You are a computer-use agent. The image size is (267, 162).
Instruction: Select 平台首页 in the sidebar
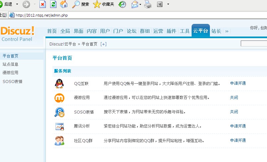tap(10, 56)
